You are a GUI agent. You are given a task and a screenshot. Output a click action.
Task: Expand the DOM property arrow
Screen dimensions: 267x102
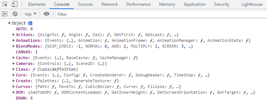pos(14,92)
